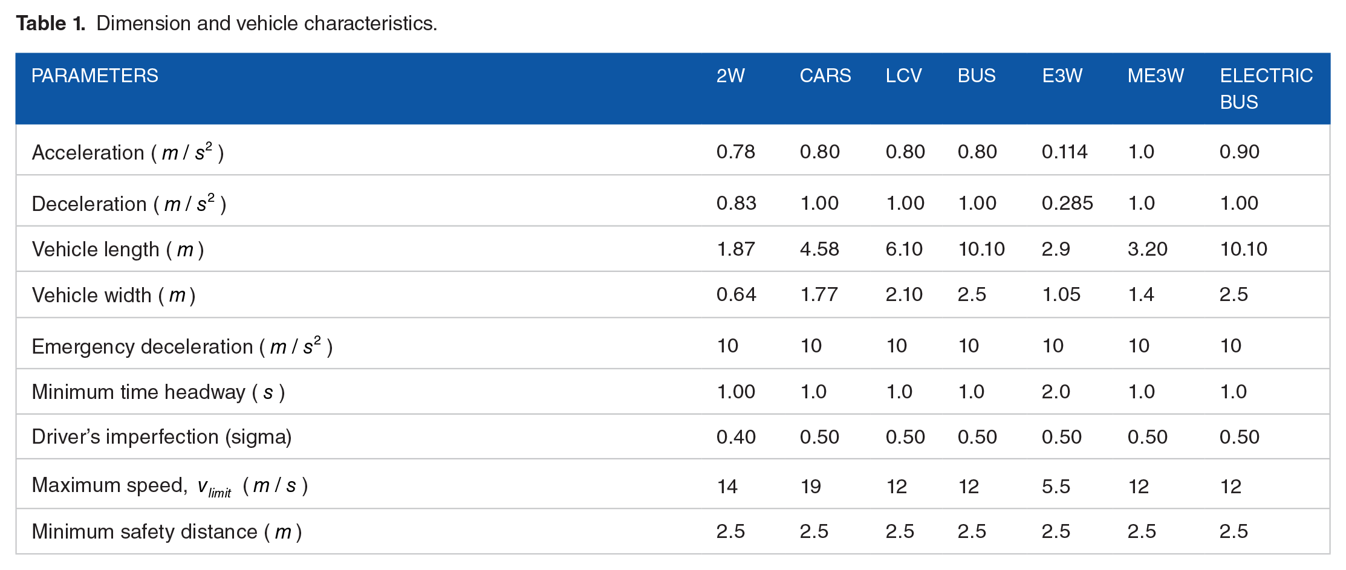The height and width of the screenshot is (570, 1346).
Task: Click the BUS column header
Action: (x=977, y=76)
